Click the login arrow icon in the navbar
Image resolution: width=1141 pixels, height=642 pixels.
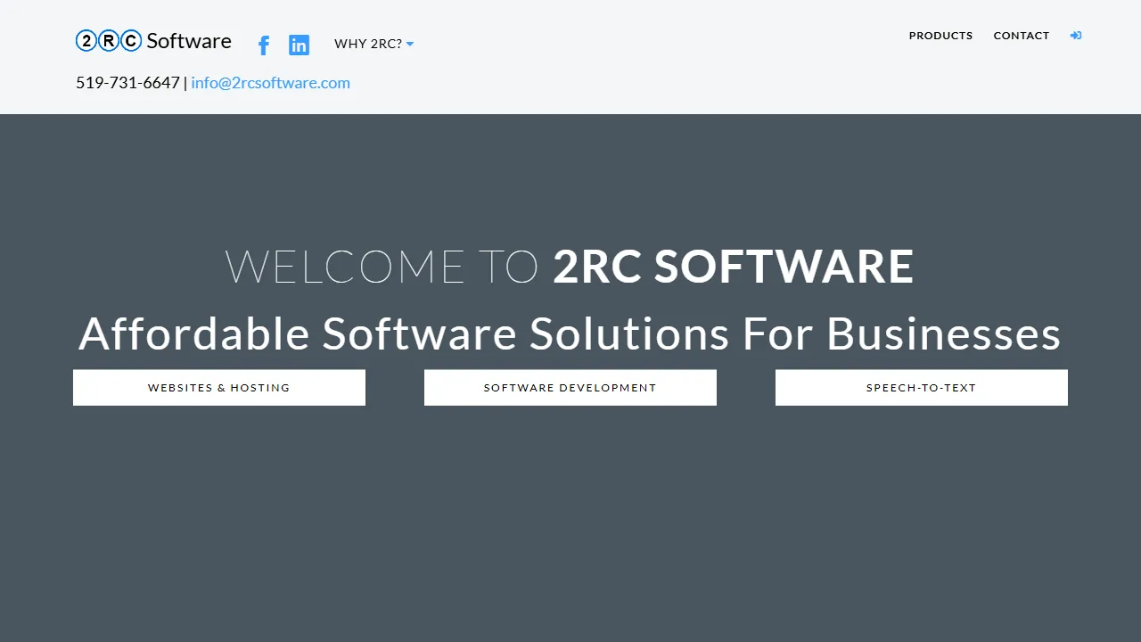point(1076,36)
